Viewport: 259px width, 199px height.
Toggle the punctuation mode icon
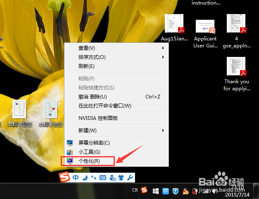coord(94,178)
